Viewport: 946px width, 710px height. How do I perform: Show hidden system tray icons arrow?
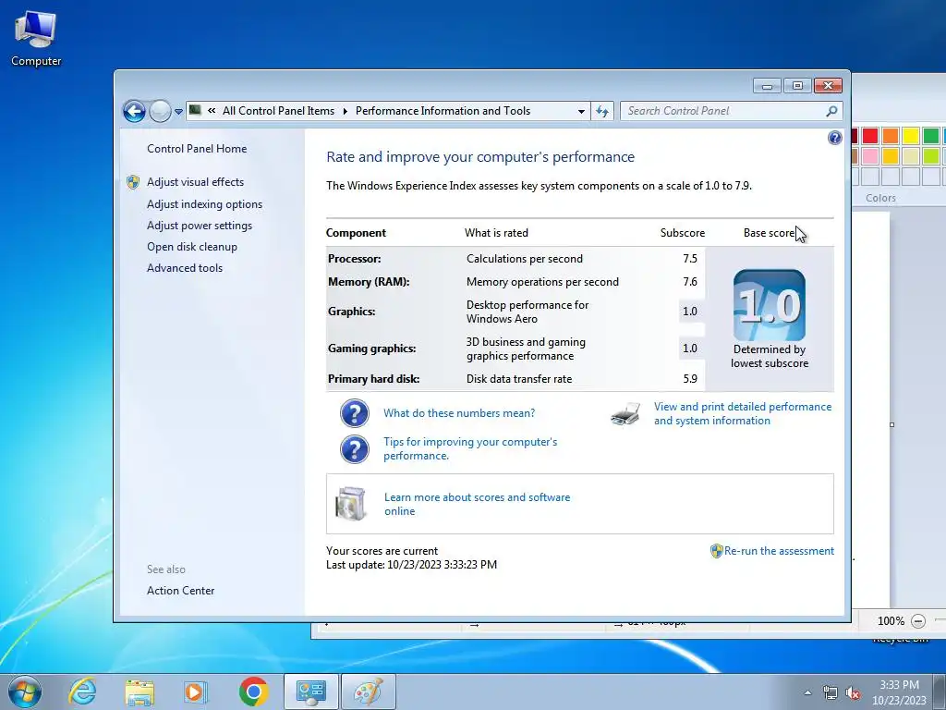(807, 692)
